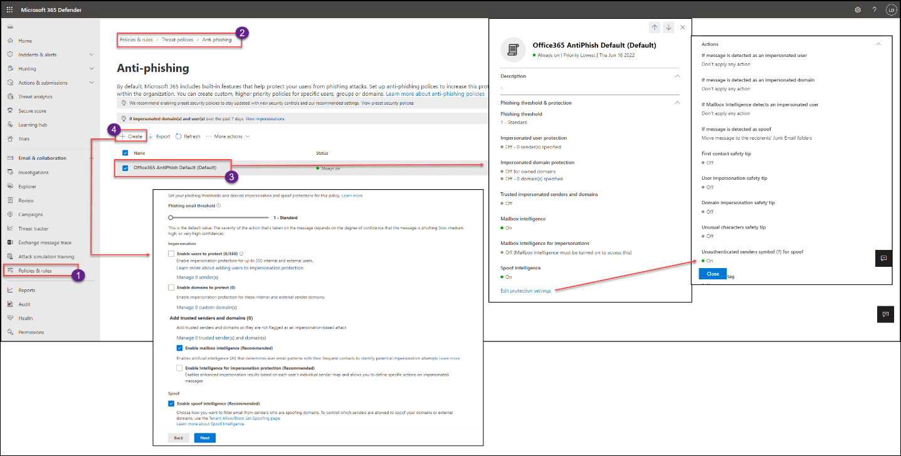The width and height of the screenshot is (901, 456).
Task: Click the Hunting icon in sidebar
Action: coord(10,69)
